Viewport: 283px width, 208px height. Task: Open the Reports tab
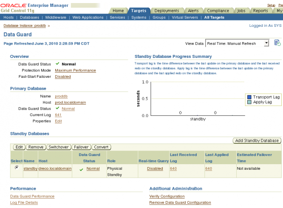[x=260, y=11]
